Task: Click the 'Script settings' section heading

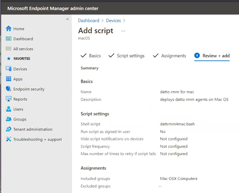Action: point(95,114)
